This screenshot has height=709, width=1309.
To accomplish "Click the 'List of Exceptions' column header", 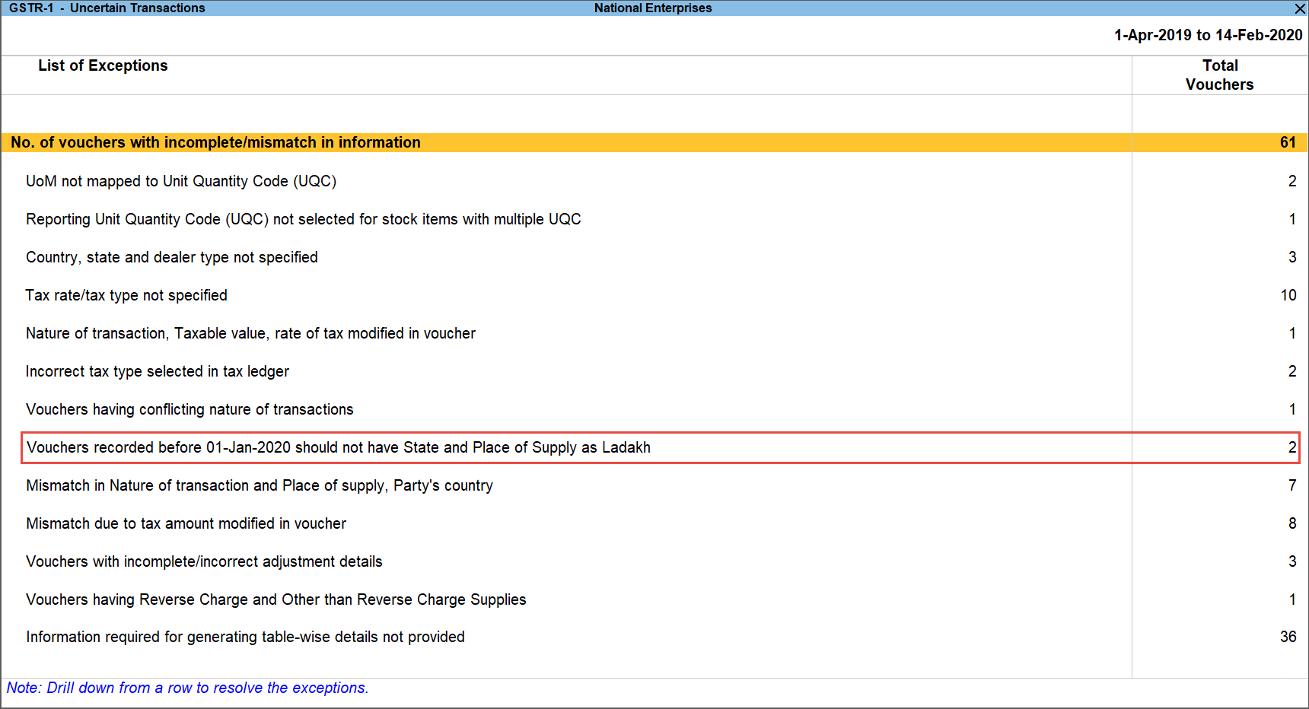I will pos(103,65).
